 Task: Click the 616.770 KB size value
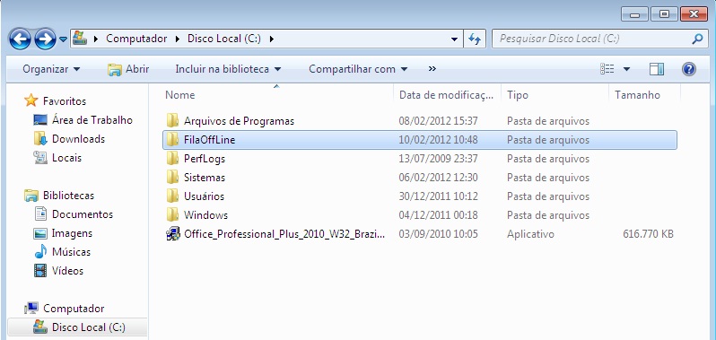[648, 234]
